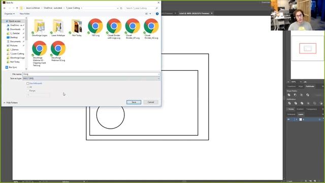Switch to the Transparency panel tab
This screenshot has width=325, height=183.
click(311, 109)
